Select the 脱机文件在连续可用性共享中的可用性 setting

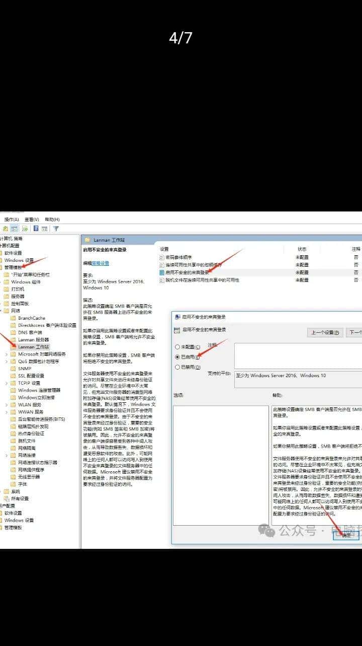pyautogui.click(x=202, y=280)
